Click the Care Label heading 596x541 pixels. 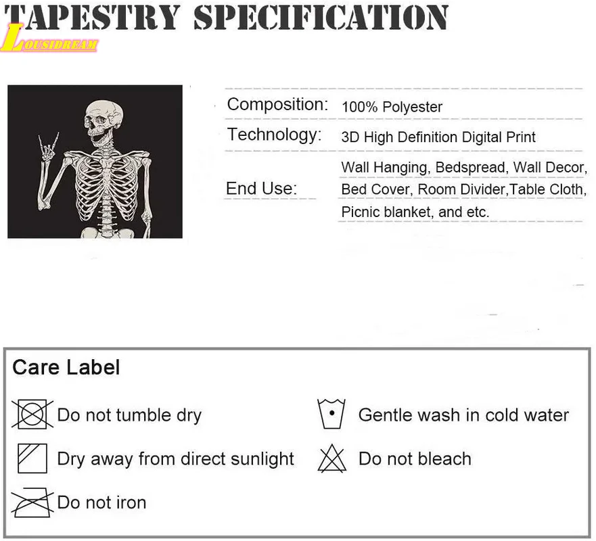[x=66, y=367]
